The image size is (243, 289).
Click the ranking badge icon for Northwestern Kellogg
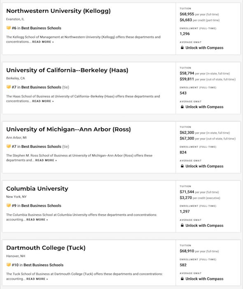[x=9, y=28]
